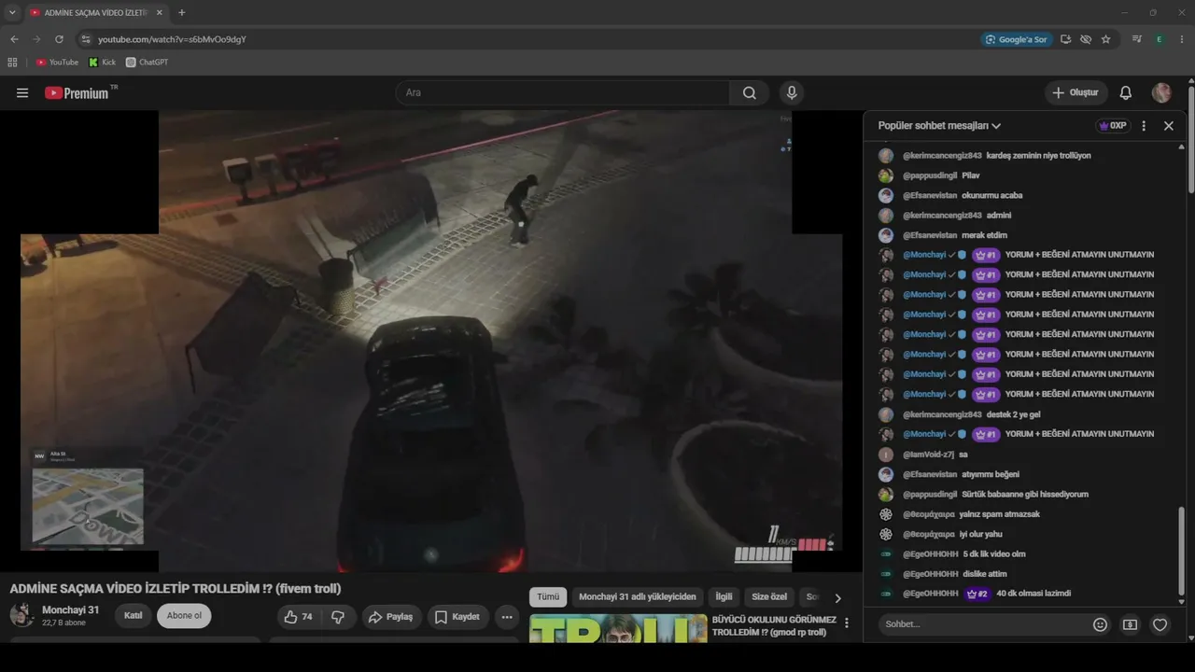Click @EgeOHHOHH on "dislike attim" message
The image size is (1195, 672).
click(x=931, y=574)
